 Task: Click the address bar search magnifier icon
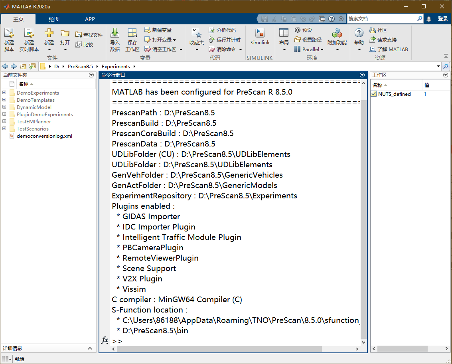click(446, 66)
